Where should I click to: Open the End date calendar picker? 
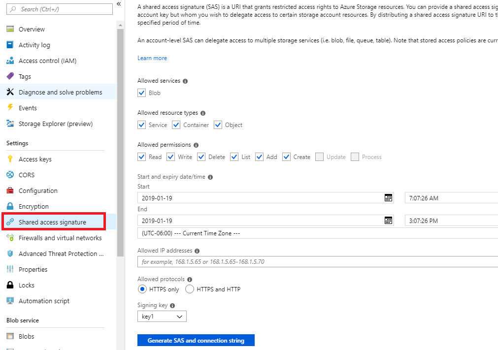(388, 221)
